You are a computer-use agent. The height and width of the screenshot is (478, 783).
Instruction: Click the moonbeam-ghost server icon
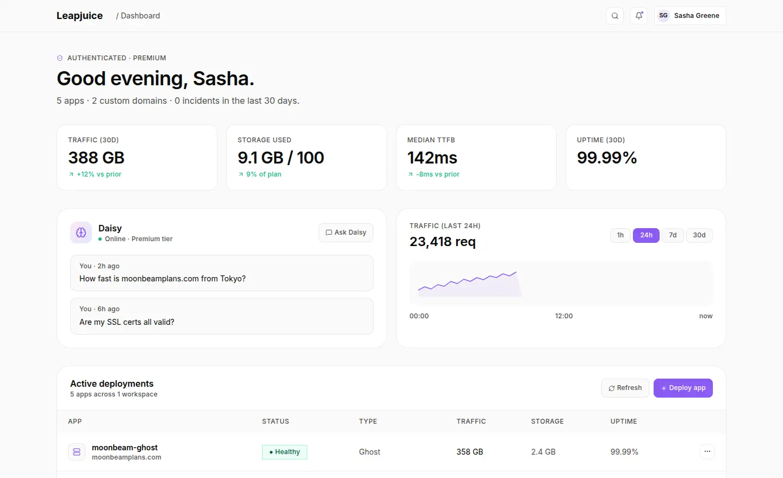tap(77, 452)
